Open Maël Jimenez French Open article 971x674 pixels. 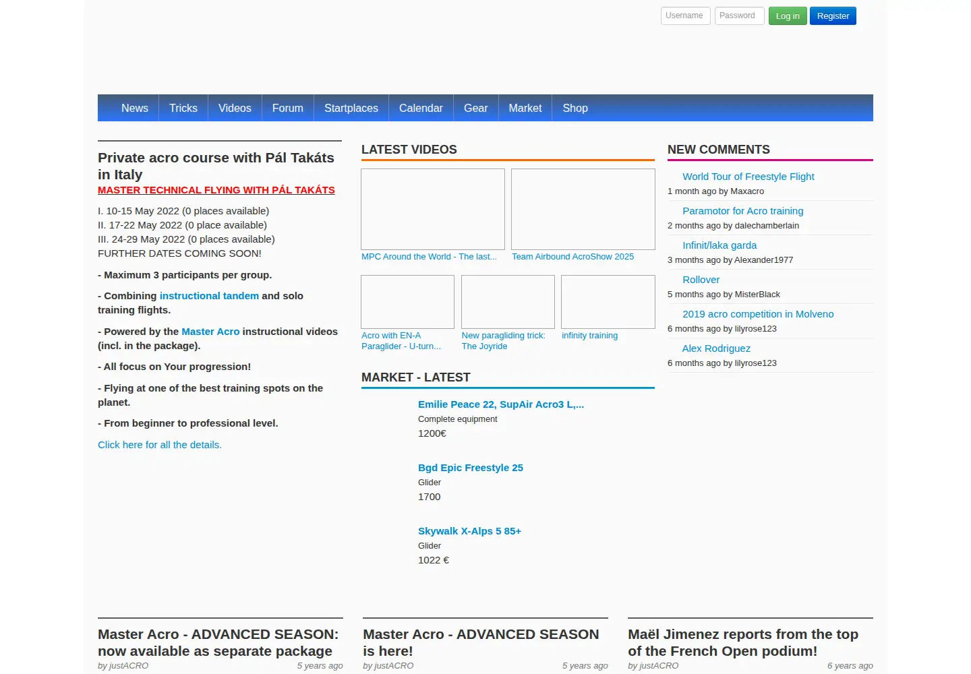(x=743, y=643)
